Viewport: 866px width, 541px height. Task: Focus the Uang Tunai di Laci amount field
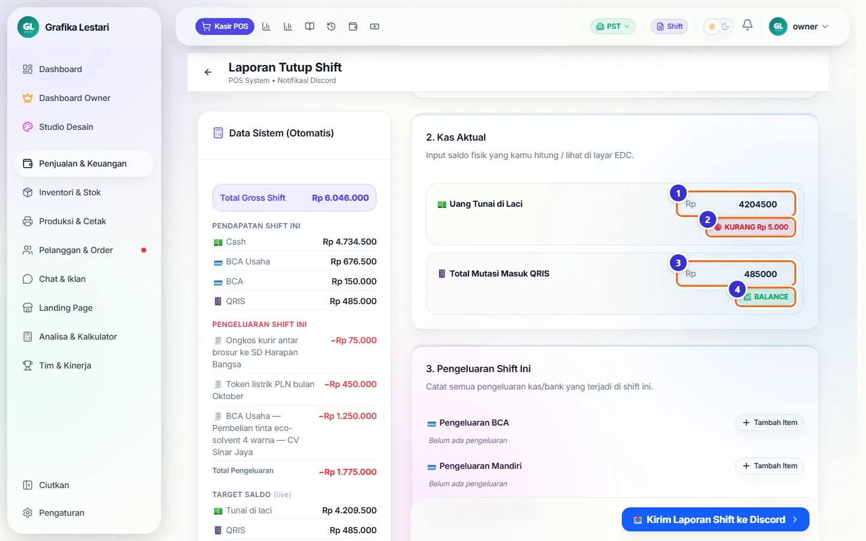tap(736, 204)
